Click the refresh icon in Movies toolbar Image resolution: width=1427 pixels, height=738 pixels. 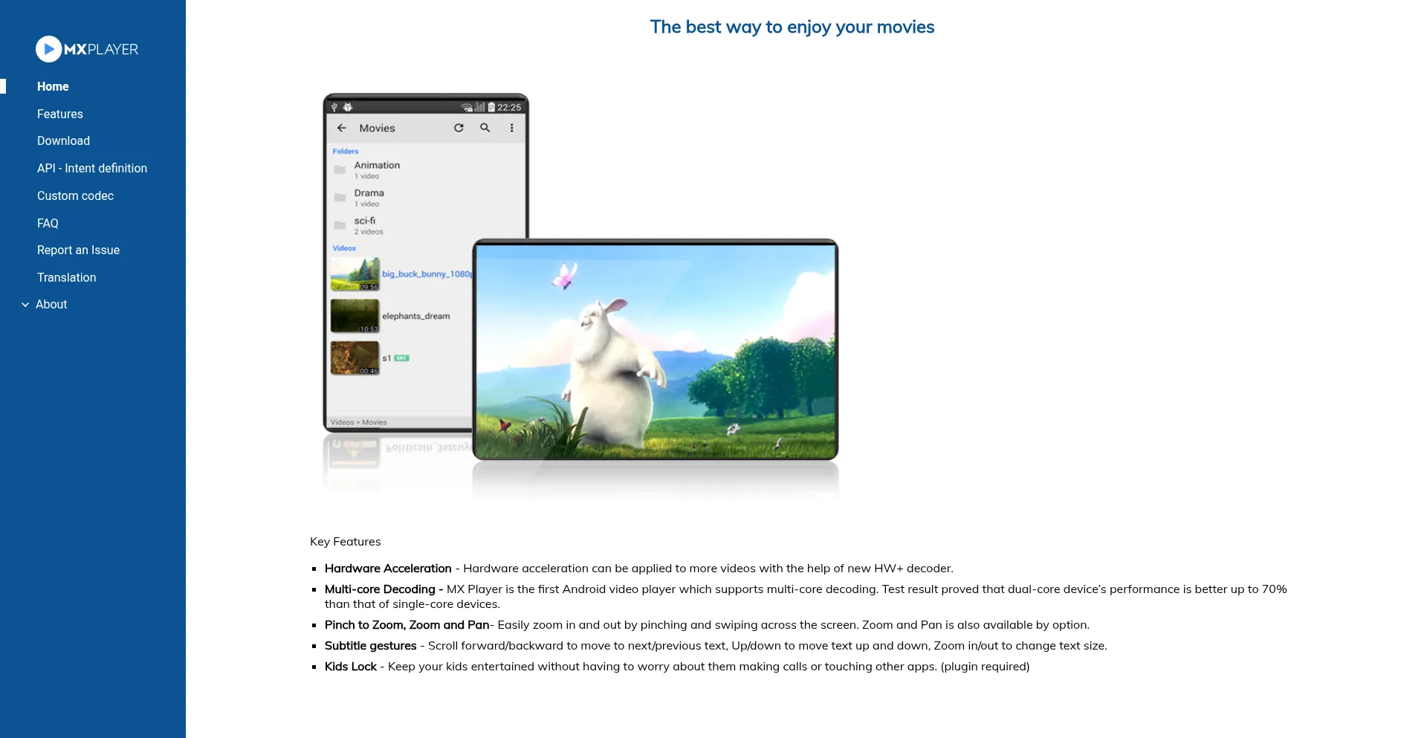(x=459, y=128)
